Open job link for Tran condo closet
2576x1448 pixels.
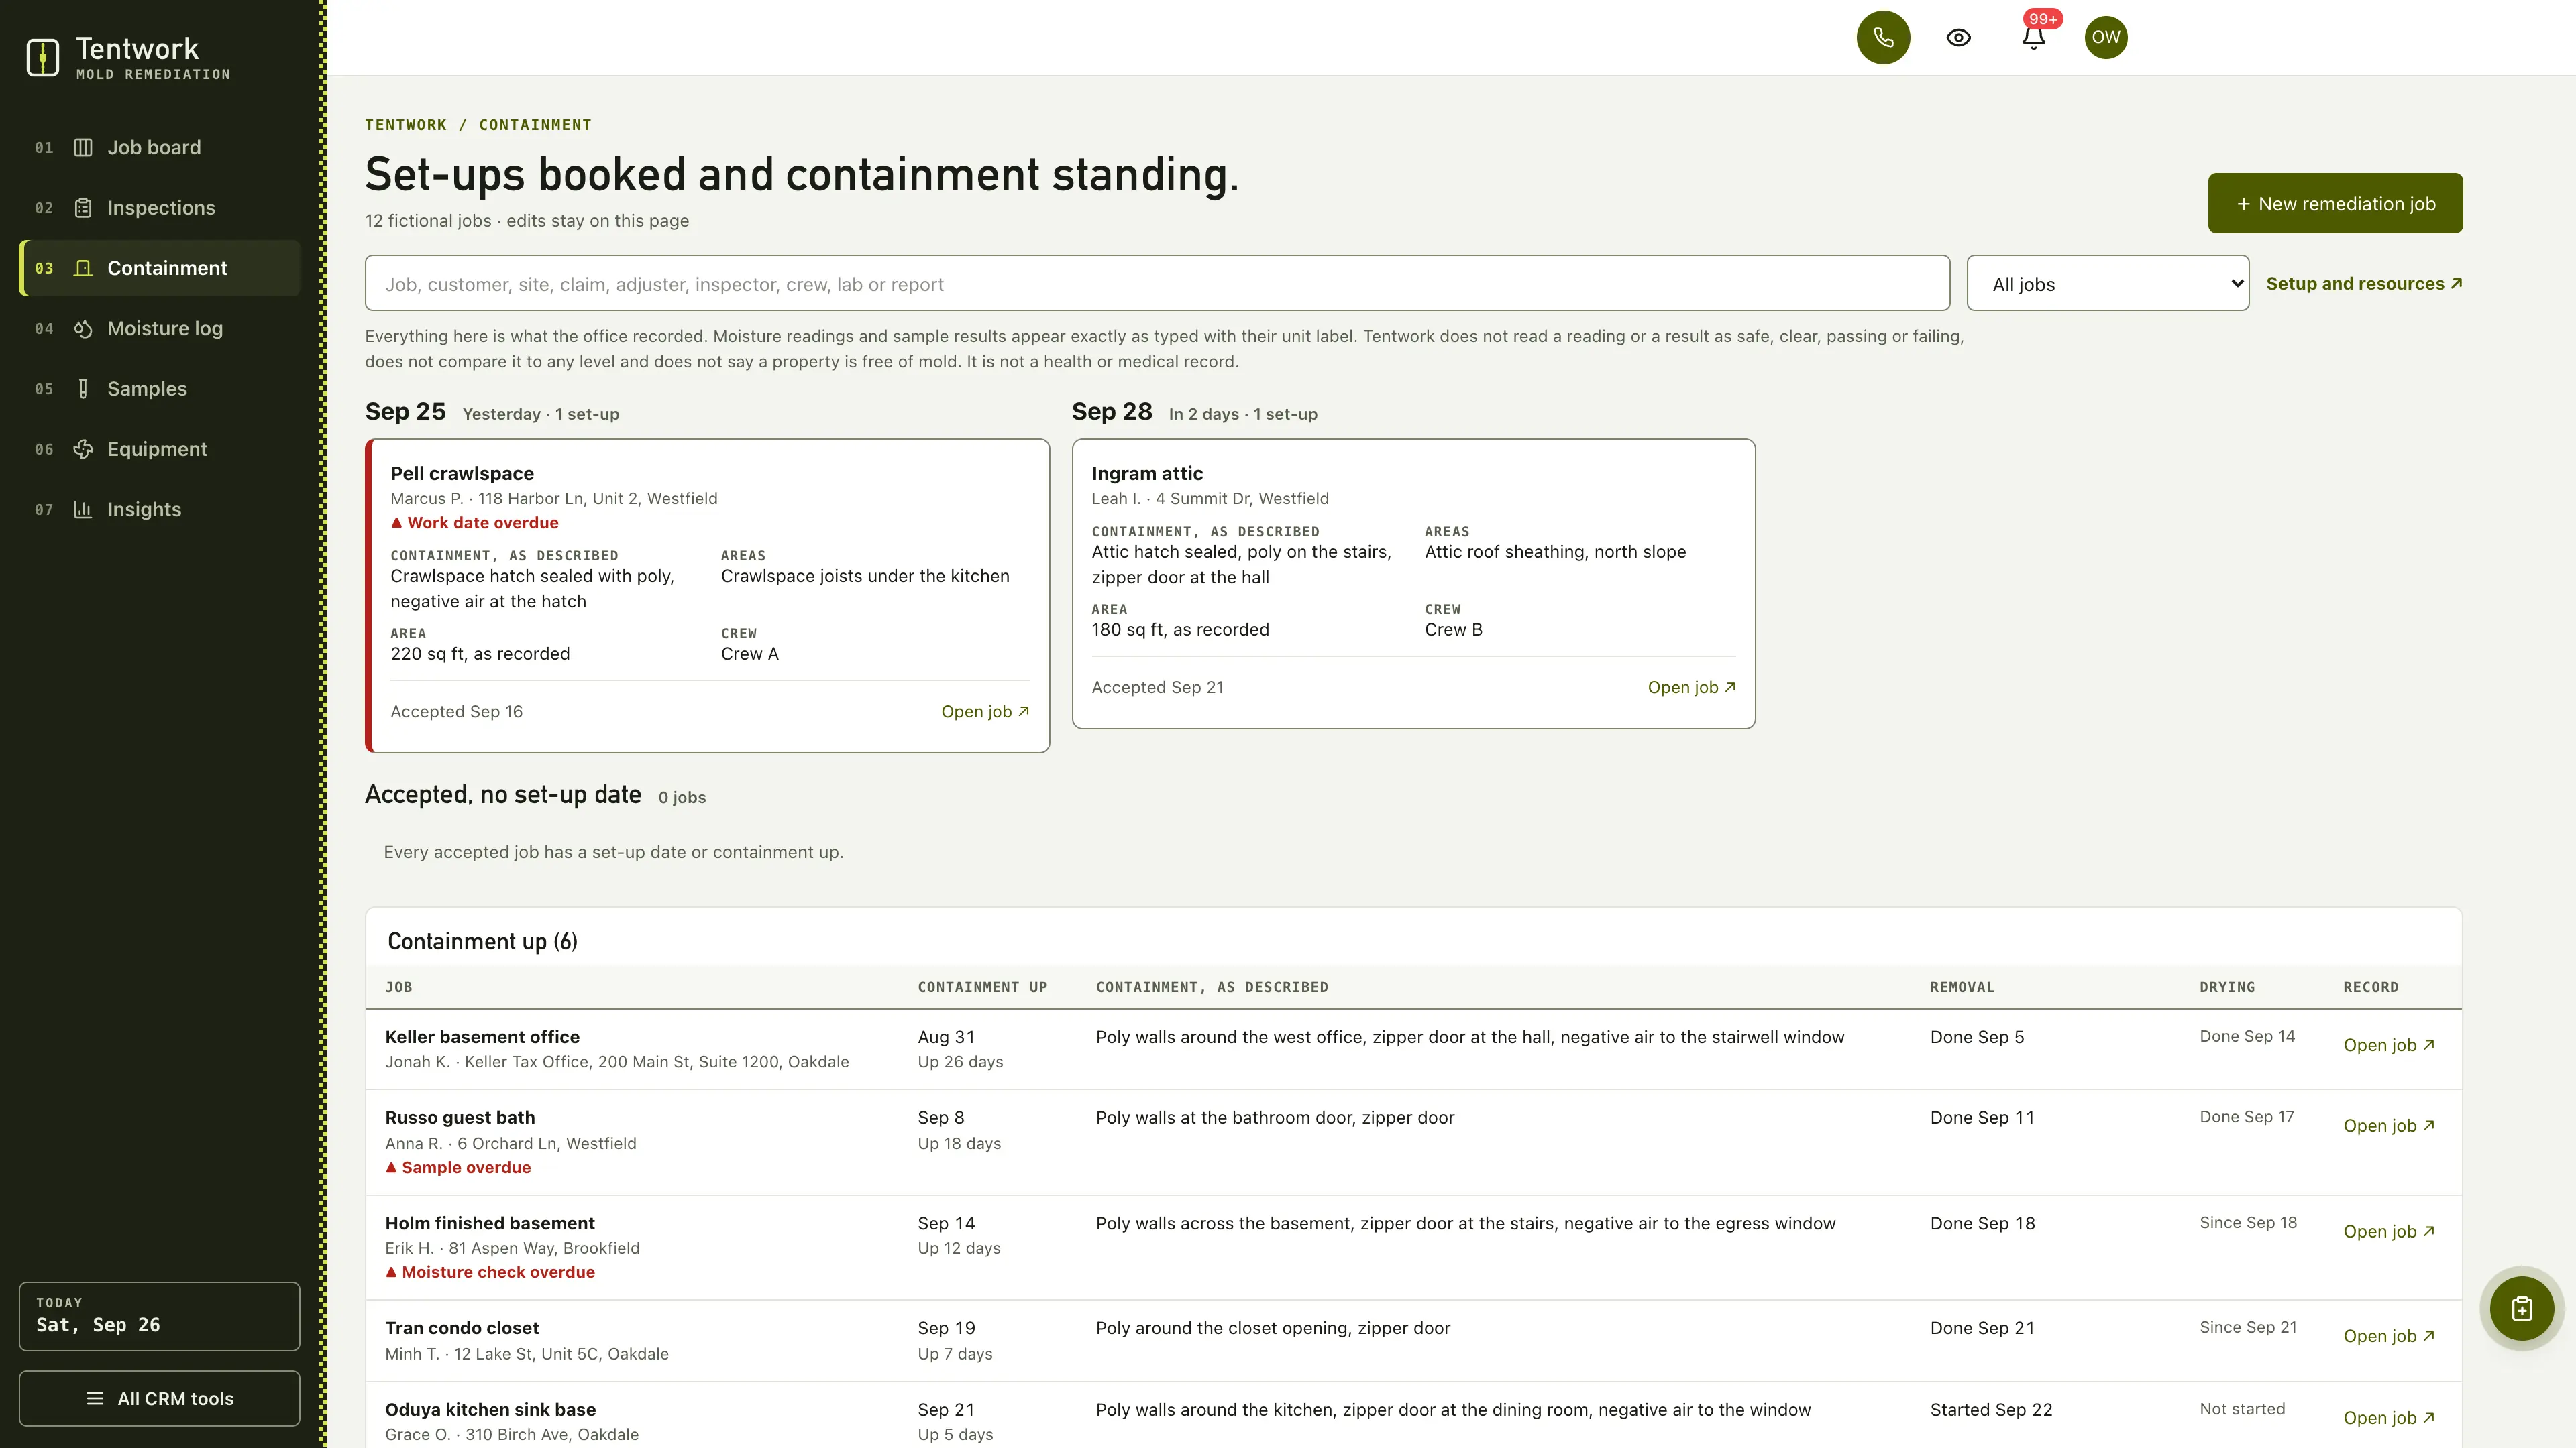point(2389,1336)
